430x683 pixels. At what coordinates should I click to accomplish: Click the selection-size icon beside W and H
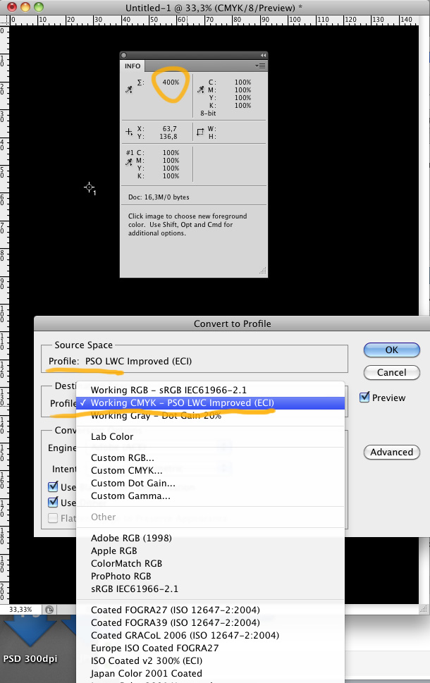(x=200, y=132)
